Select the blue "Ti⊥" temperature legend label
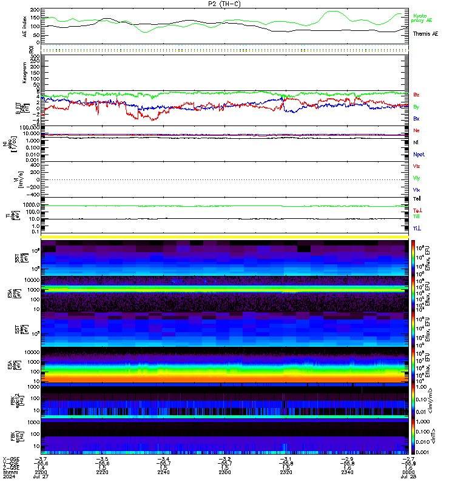Image resolution: width=455 pixels, height=485 pixels. click(417, 229)
